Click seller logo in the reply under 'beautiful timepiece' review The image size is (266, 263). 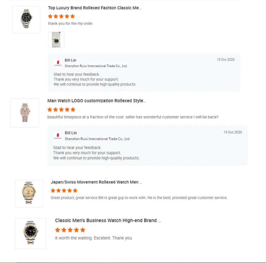pyautogui.click(x=58, y=136)
